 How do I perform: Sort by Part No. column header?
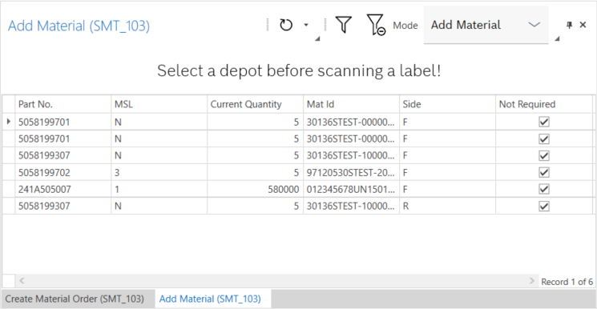point(63,104)
